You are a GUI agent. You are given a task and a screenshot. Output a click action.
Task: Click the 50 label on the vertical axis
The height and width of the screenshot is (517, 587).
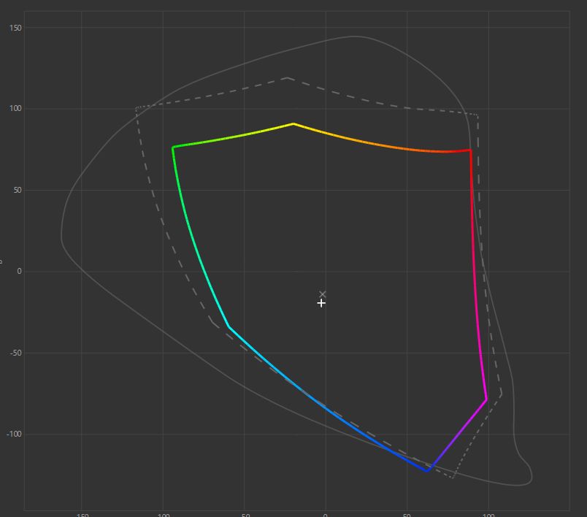pyautogui.click(x=17, y=191)
